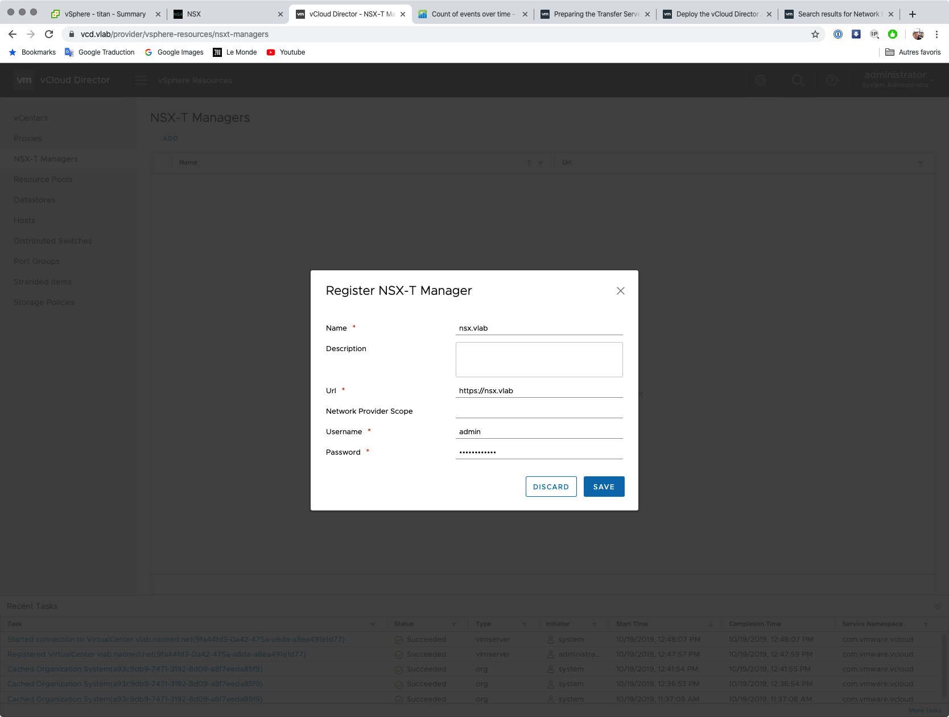Screen dimensions: 949x717
Task: Close the Count of events over time tab
Action: point(525,14)
